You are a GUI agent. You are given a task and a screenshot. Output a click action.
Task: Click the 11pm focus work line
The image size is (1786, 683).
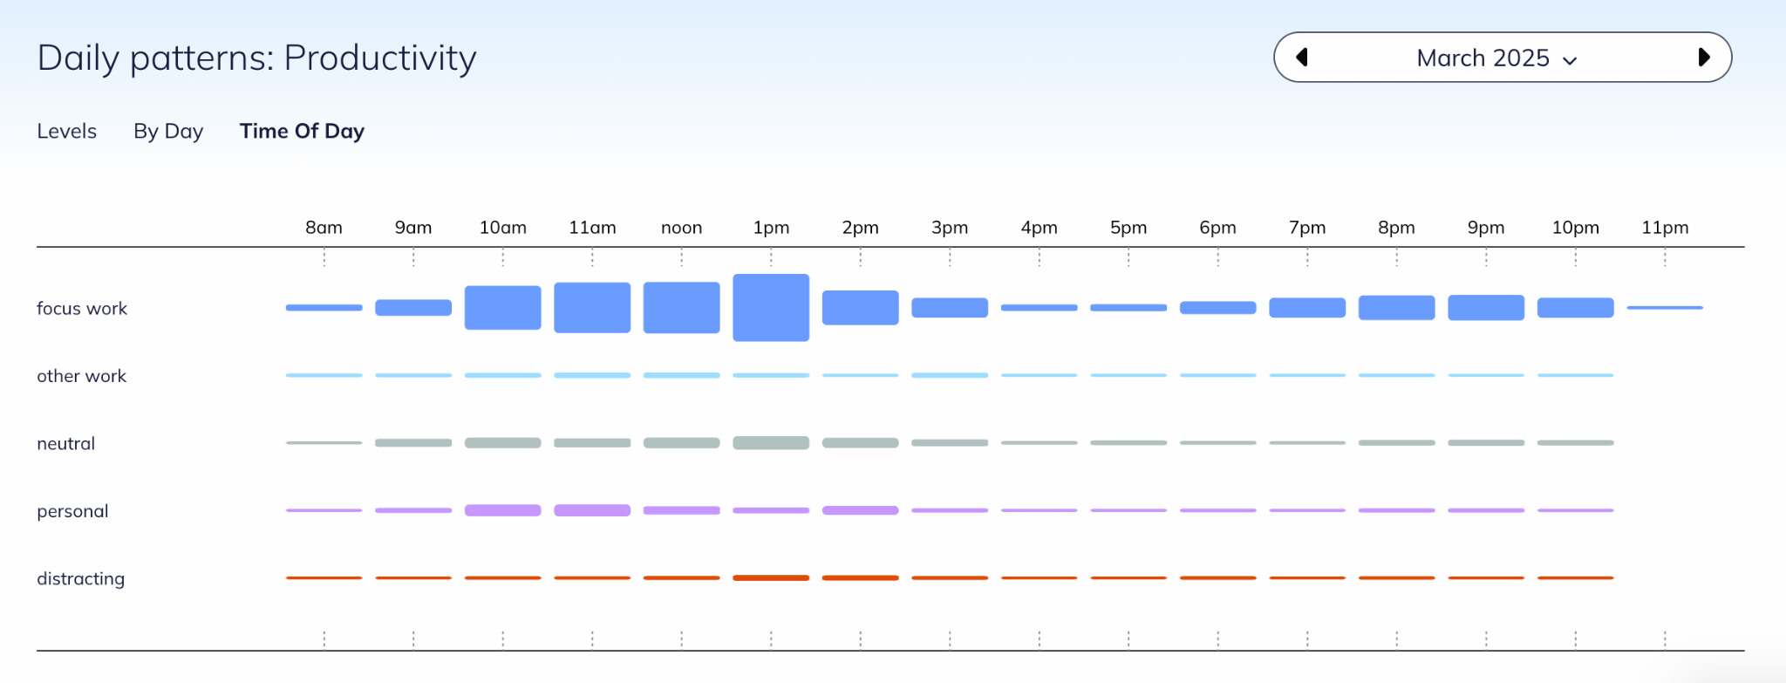pyautogui.click(x=1665, y=308)
